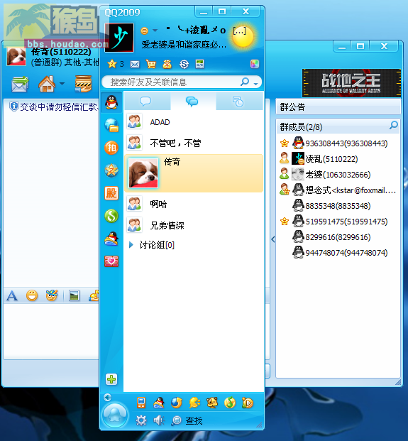Open the mobile phone icon in bottom bar

click(x=141, y=403)
